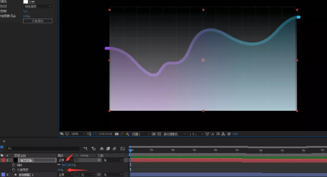Open composition flowchart icon
The width and height of the screenshot is (327, 177).
pos(223,134)
